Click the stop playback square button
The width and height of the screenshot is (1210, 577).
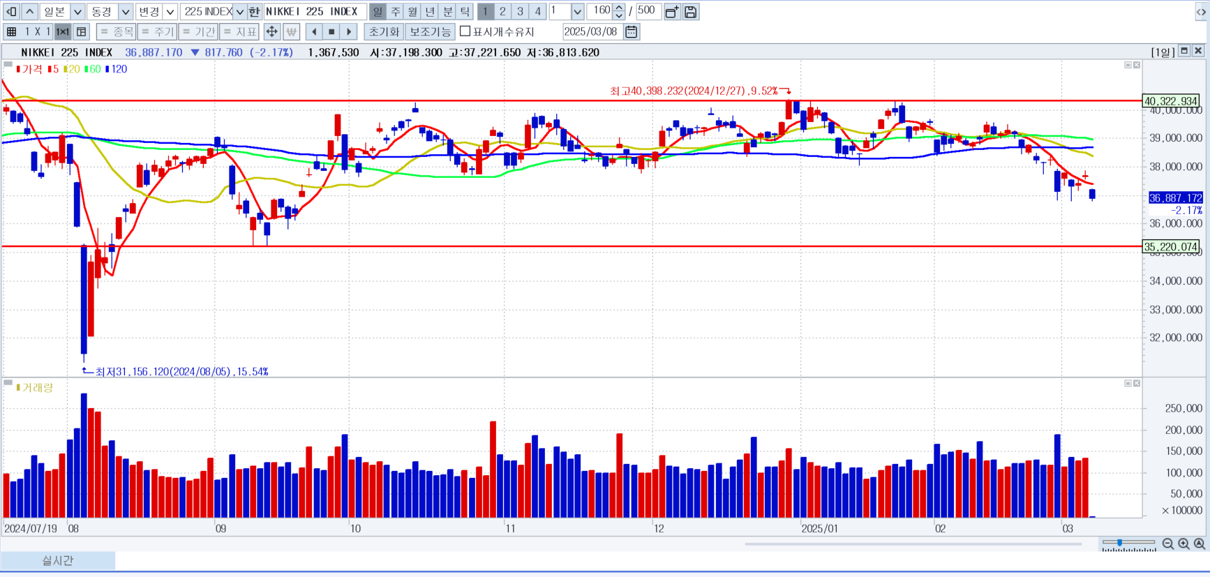pos(332,31)
